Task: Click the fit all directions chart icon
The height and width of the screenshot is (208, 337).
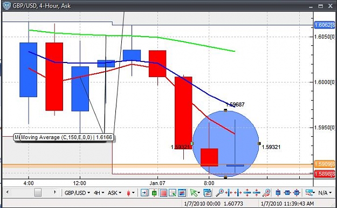Action: pos(297,193)
